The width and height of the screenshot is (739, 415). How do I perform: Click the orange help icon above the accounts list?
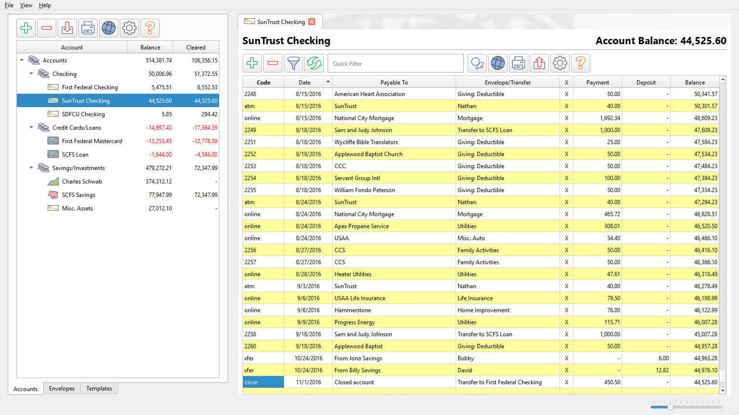tap(150, 28)
